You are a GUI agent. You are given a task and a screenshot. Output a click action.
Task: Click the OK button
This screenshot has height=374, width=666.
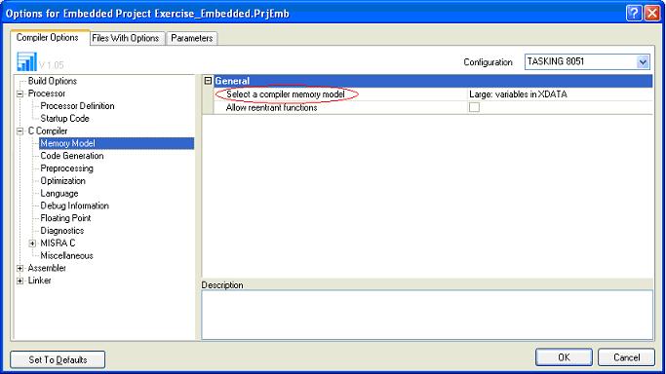[564, 357]
